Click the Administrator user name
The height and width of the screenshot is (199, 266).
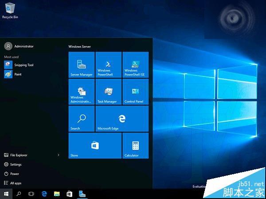pyautogui.click(x=24, y=46)
